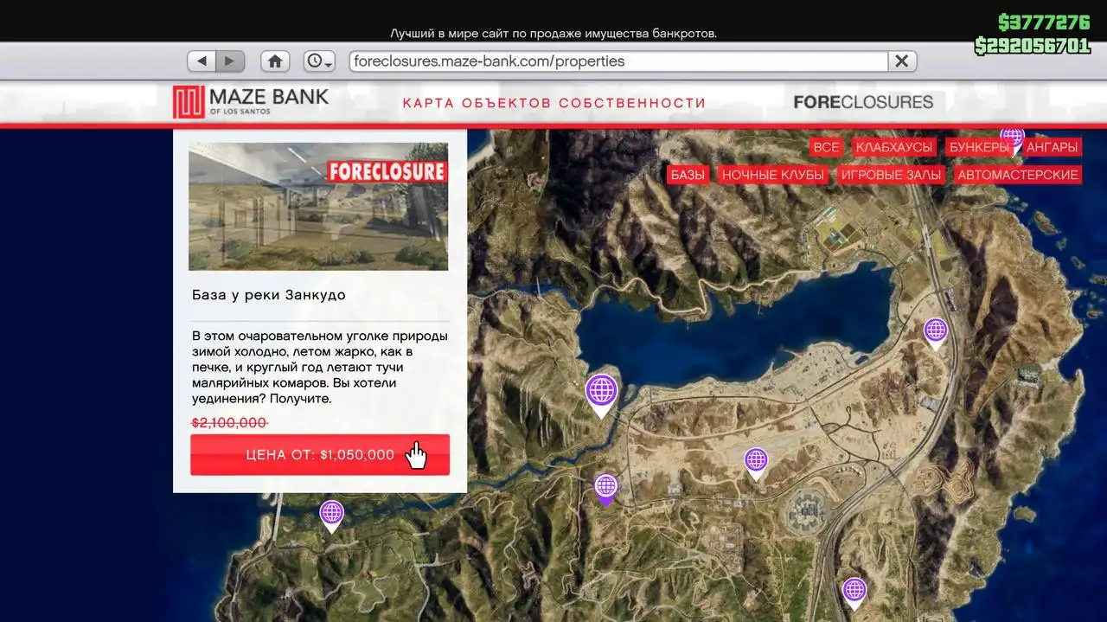Image resolution: width=1107 pixels, height=622 pixels.
Task: Filter the map by БАЗЫ
Action: coord(688,175)
